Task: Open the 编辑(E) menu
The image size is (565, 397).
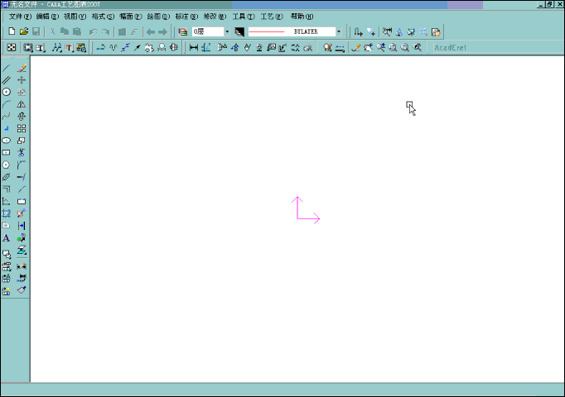Action: (47, 17)
